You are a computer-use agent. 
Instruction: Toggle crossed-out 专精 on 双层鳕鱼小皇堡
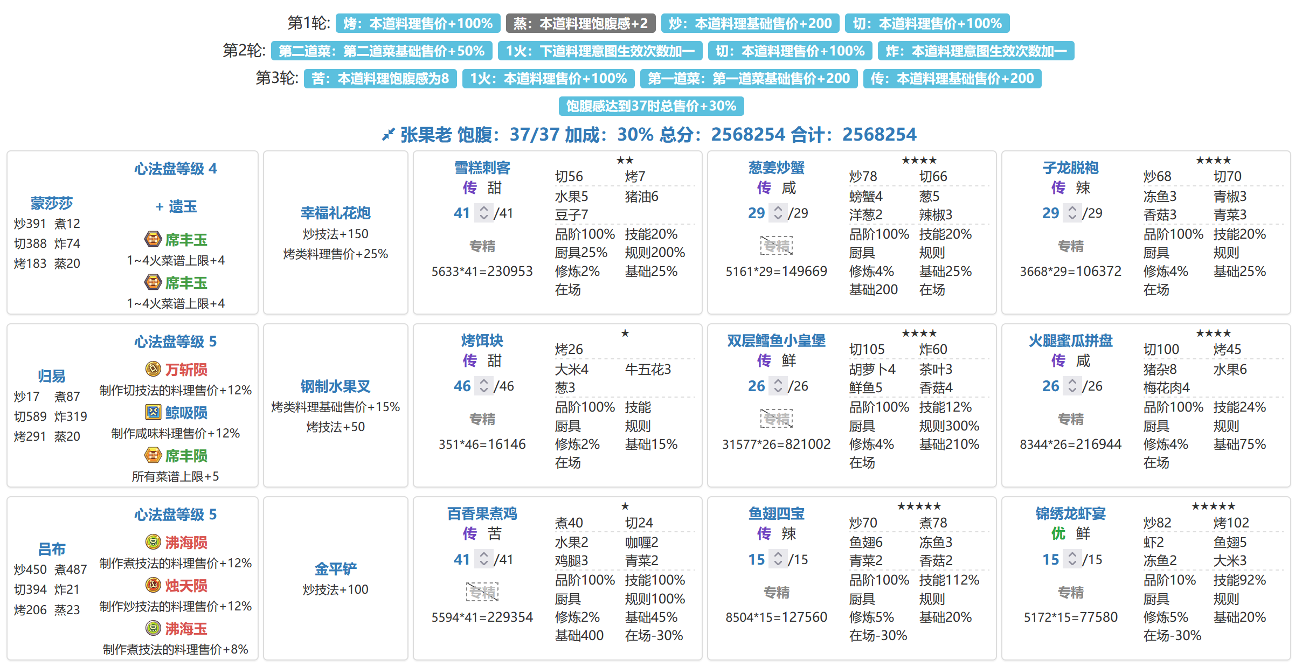coord(777,419)
